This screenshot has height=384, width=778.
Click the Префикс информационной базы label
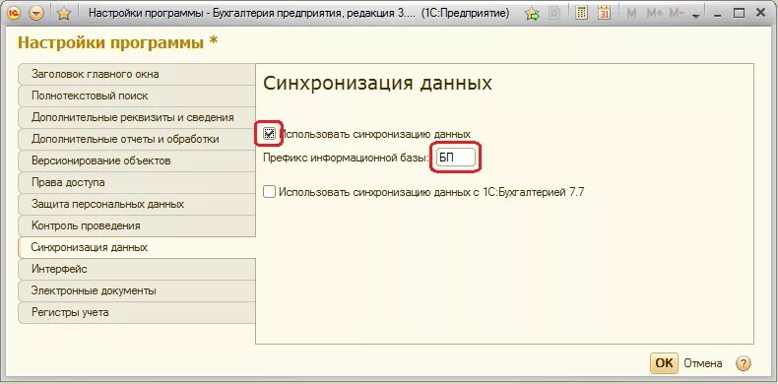[x=346, y=159]
